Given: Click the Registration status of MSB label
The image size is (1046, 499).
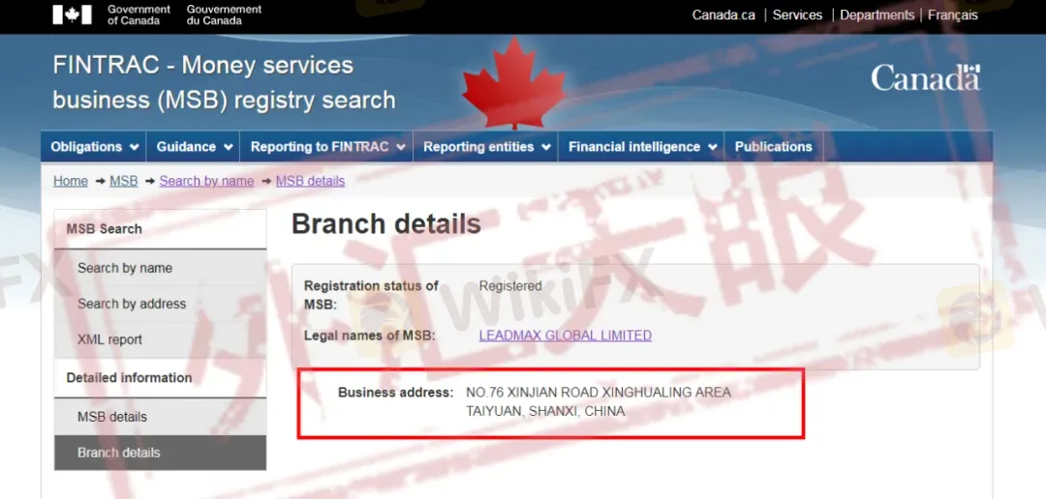Looking at the screenshot, I should click(371, 295).
